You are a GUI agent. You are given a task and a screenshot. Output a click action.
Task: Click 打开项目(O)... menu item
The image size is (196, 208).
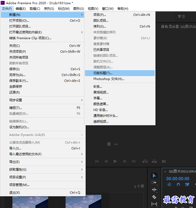point(42,21)
